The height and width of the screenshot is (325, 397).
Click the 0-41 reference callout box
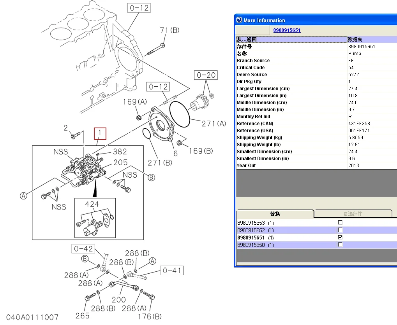click(x=171, y=271)
